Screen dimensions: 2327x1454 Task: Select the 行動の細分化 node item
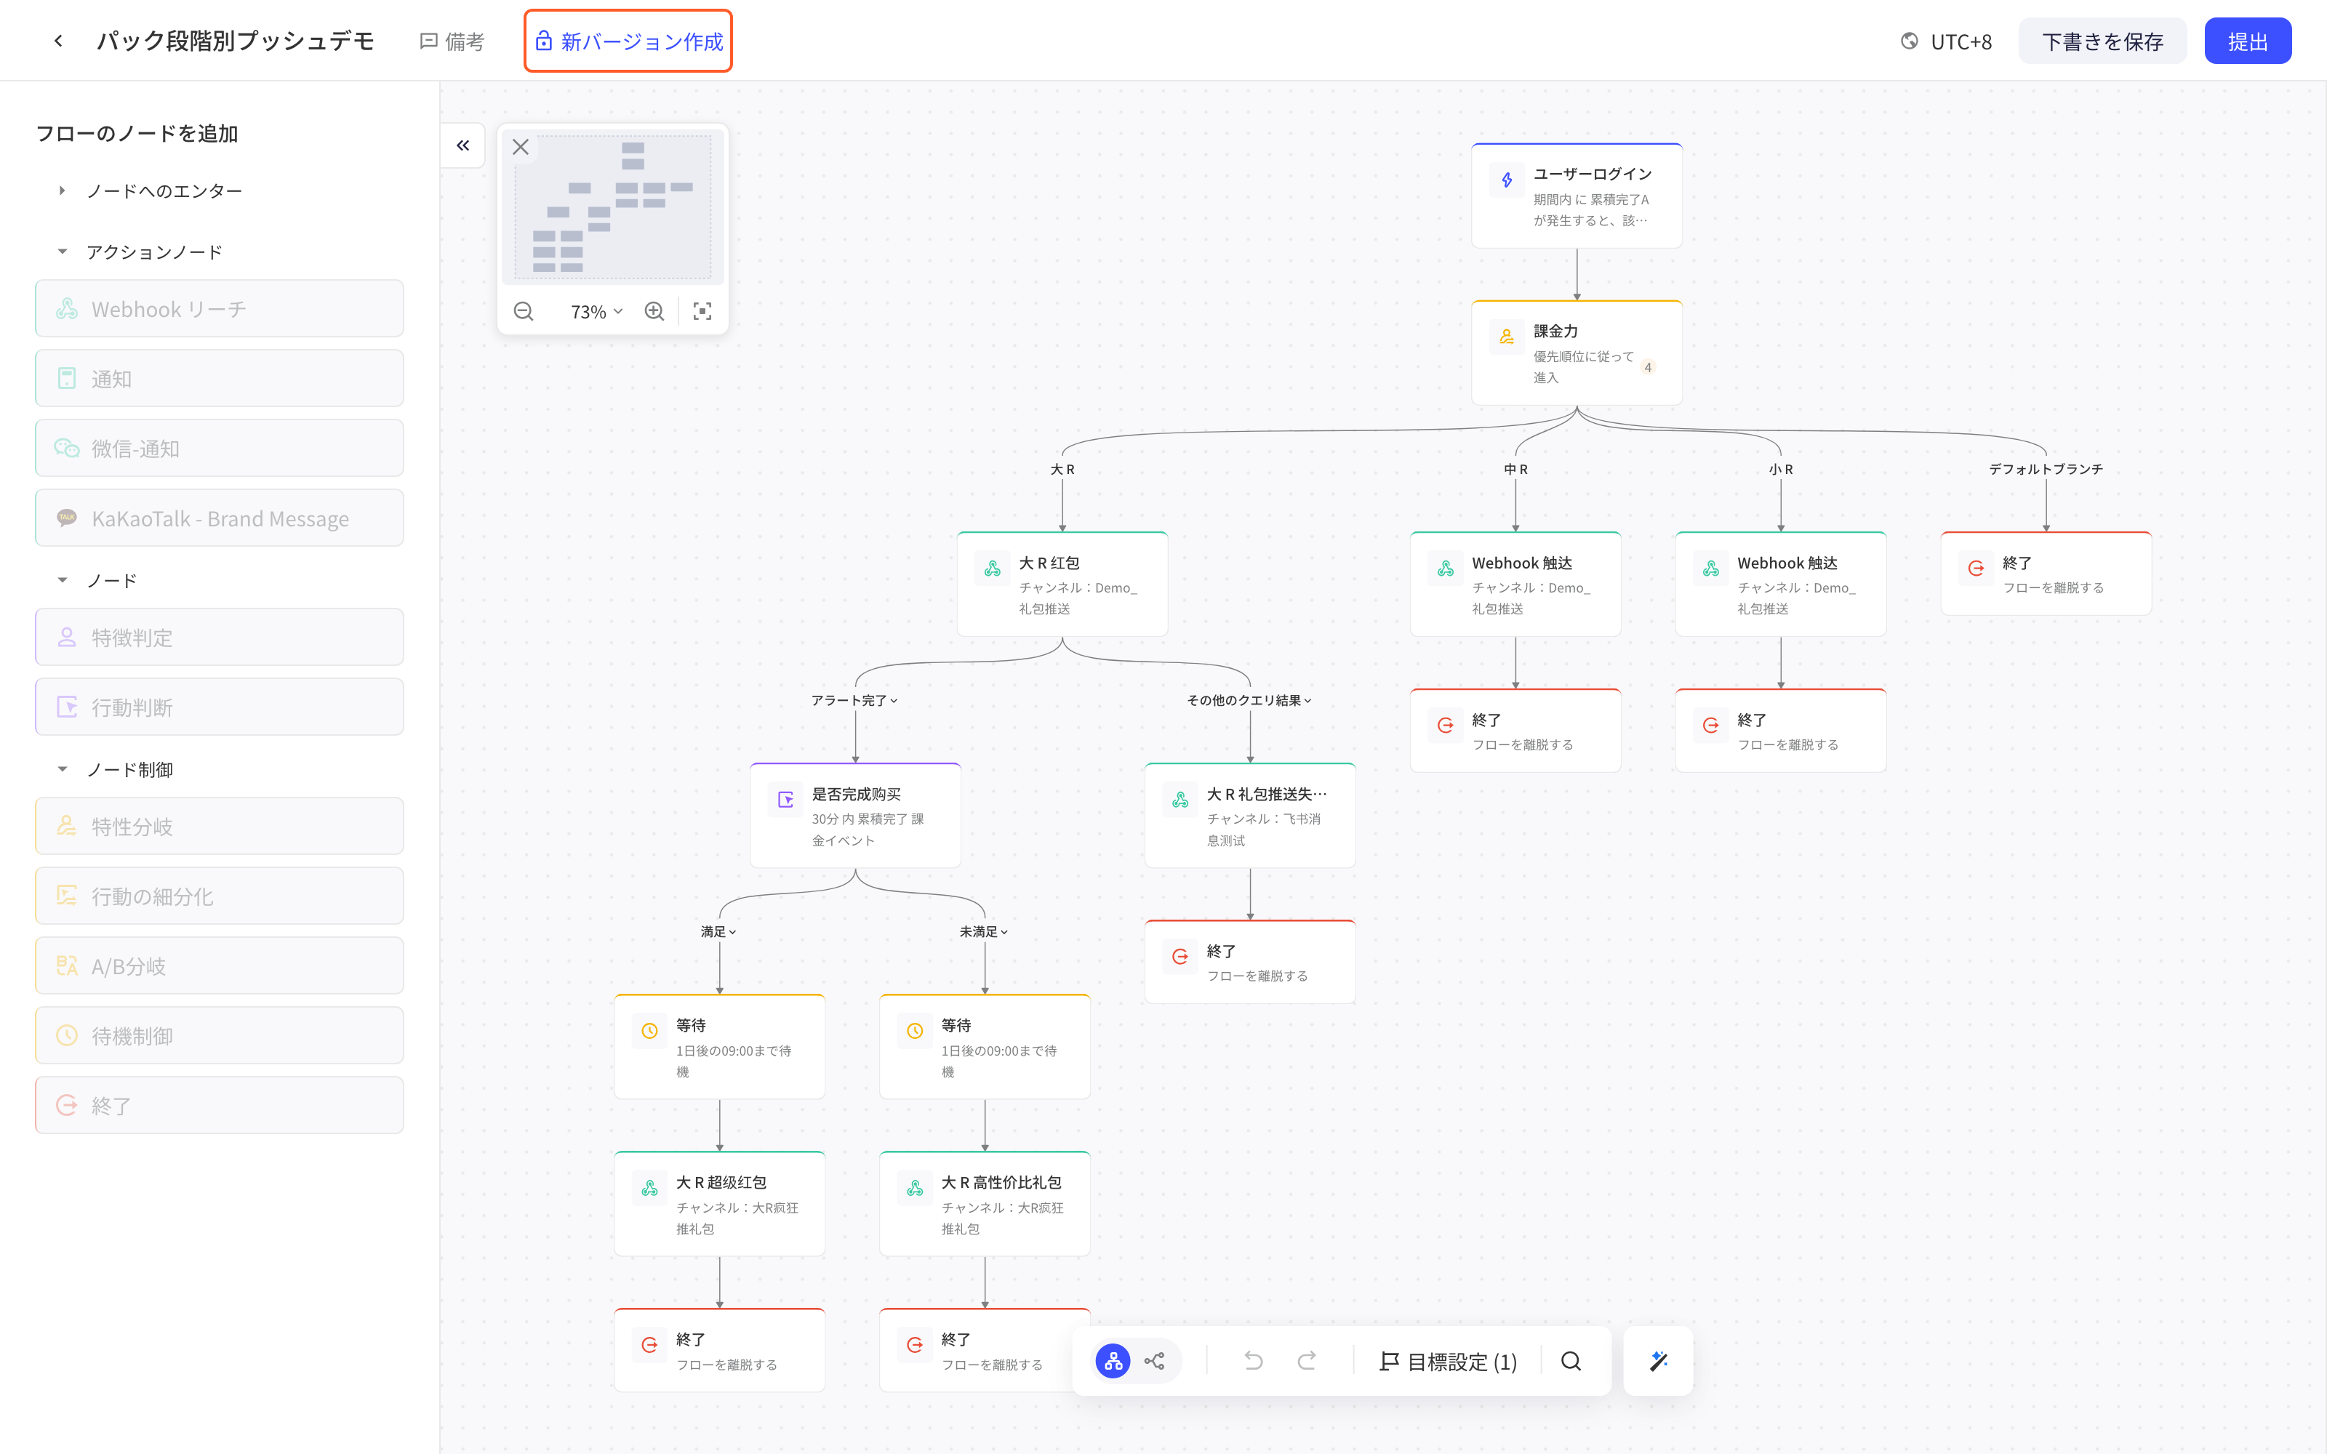click(219, 896)
